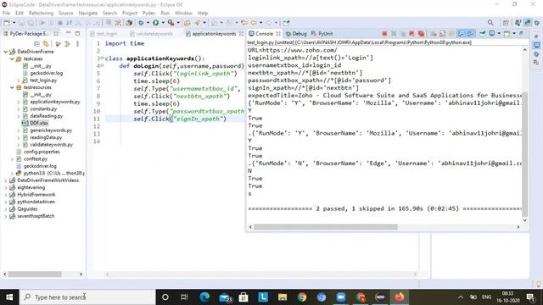Screen dimensions: 543x305
Task: Toggle Word Wrap in Console
Action: coord(452,34)
